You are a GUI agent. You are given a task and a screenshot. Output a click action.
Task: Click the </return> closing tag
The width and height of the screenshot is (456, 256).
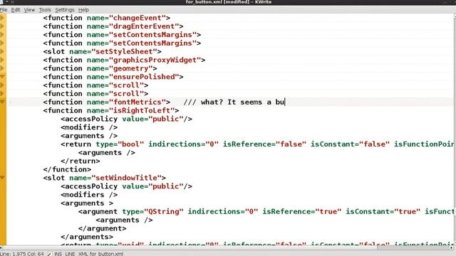click(81, 161)
